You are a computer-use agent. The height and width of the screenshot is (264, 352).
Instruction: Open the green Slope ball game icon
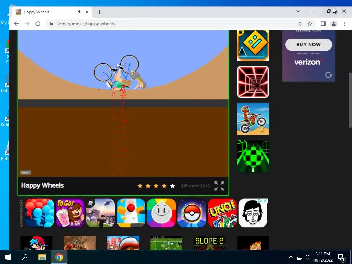coord(253,156)
